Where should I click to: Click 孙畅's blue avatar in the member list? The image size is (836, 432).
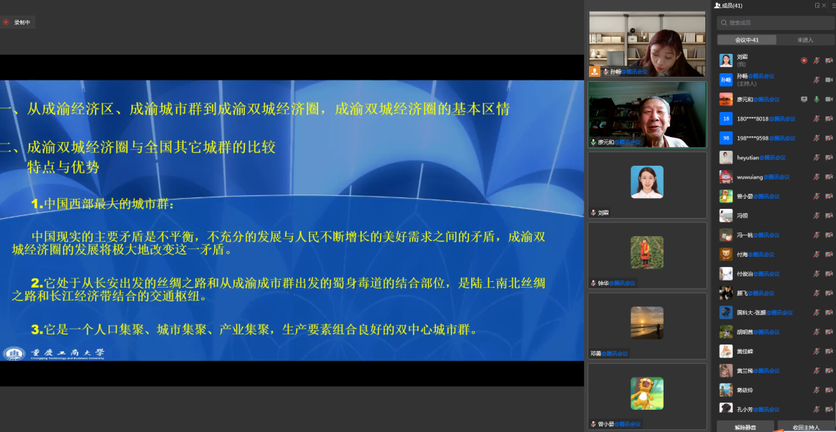(726, 80)
